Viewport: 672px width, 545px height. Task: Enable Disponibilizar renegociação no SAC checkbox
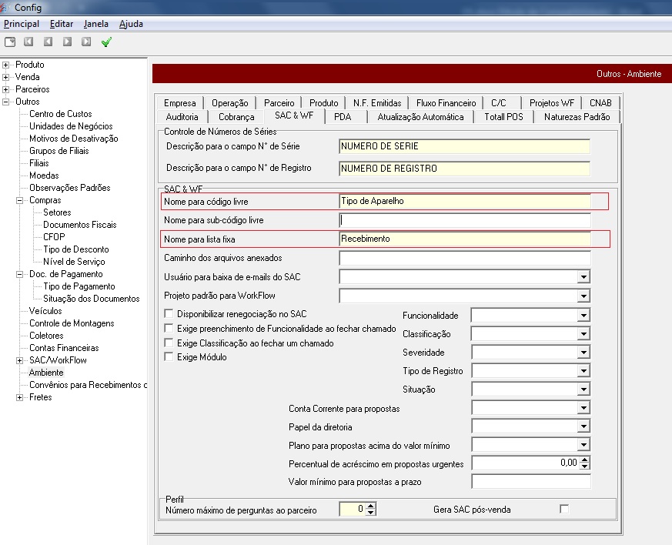[169, 314]
